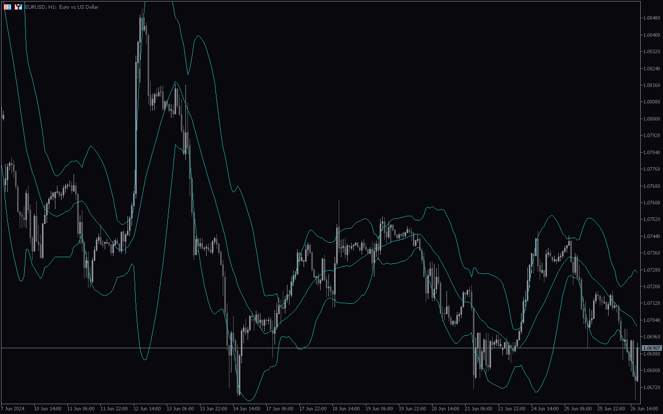Select the 11 Jun 06:00 time label
663x414 pixels.
[x=81, y=409]
